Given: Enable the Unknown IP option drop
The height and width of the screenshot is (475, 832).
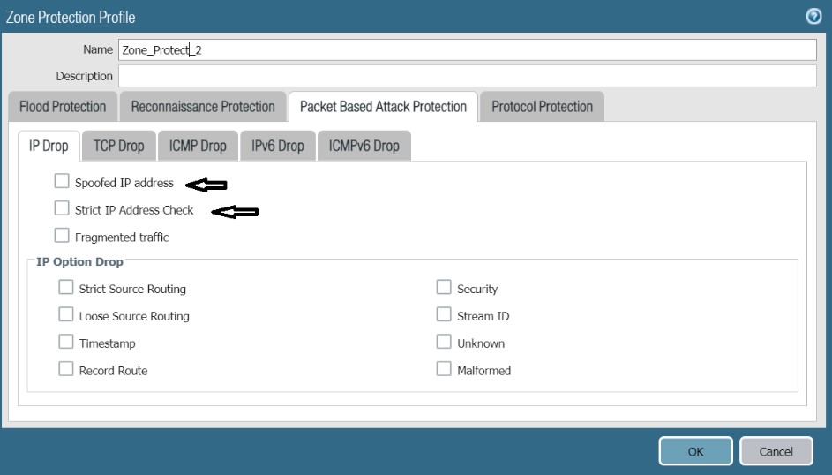Looking at the screenshot, I should [444, 342].
